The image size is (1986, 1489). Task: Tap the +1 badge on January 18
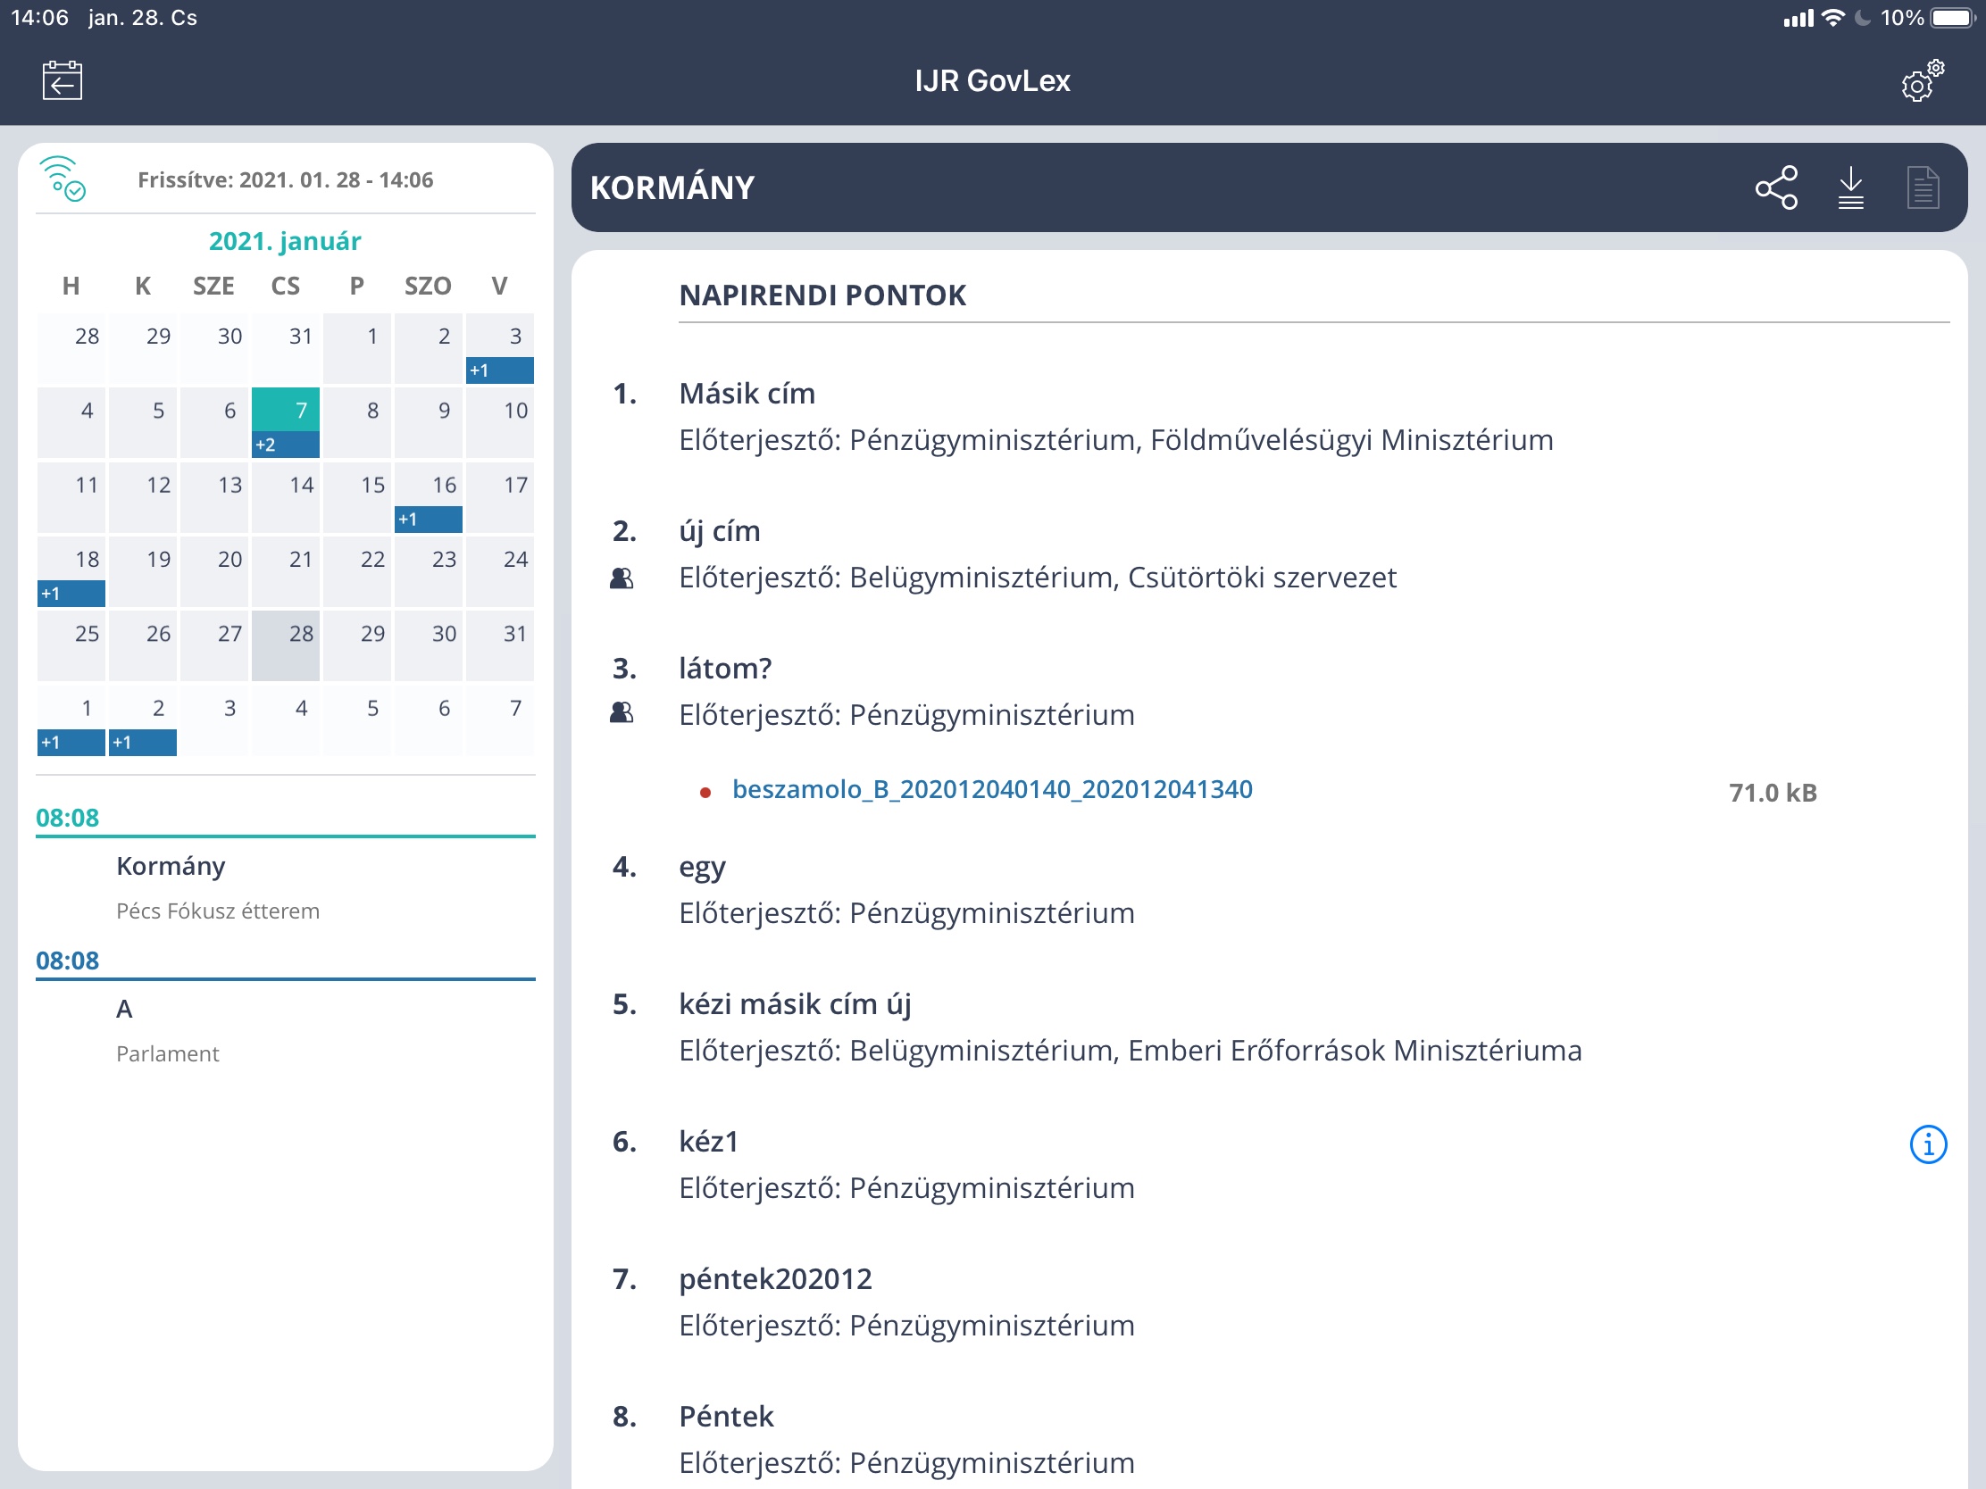coord(71,594)
